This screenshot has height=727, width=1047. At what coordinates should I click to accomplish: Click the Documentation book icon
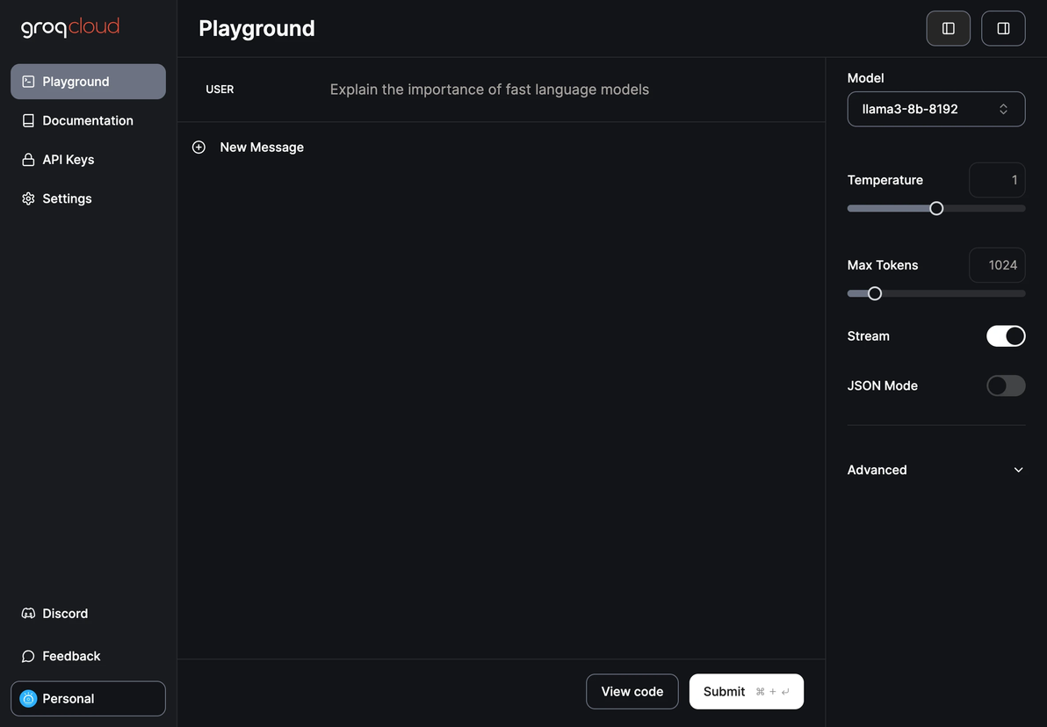click(x=28, y=120)
